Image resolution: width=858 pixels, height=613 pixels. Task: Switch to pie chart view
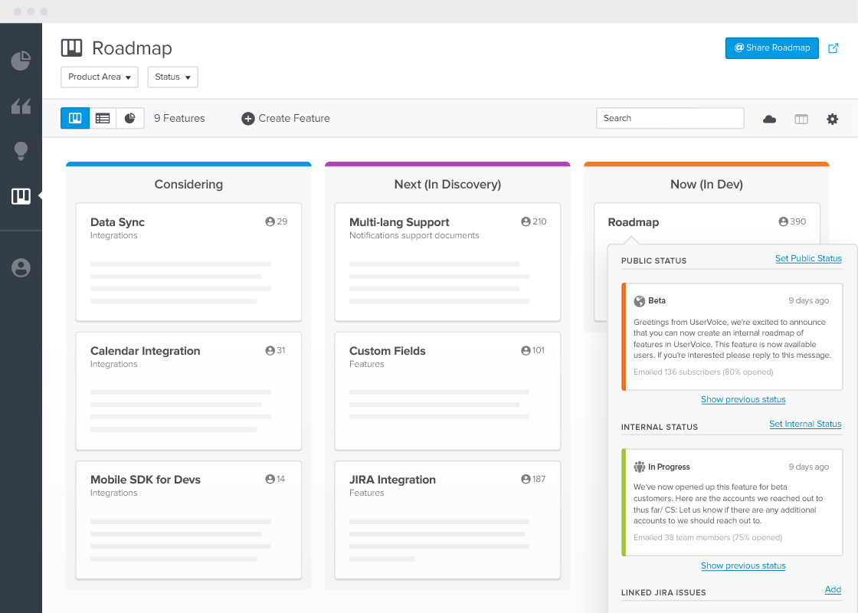click(x=130, y=118)
